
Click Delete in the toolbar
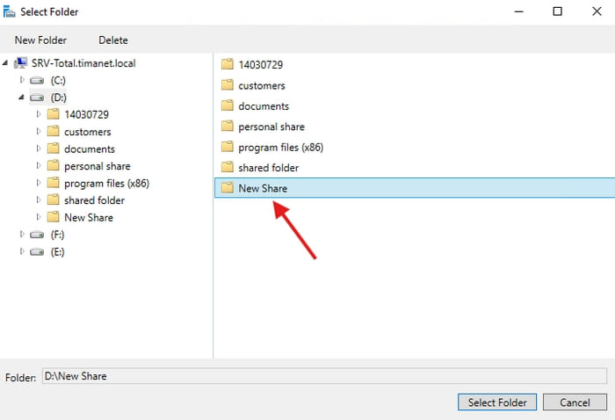(113, 40)
